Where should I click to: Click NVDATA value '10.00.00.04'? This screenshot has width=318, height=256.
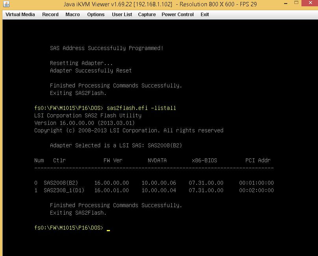[x=159, y=190]
